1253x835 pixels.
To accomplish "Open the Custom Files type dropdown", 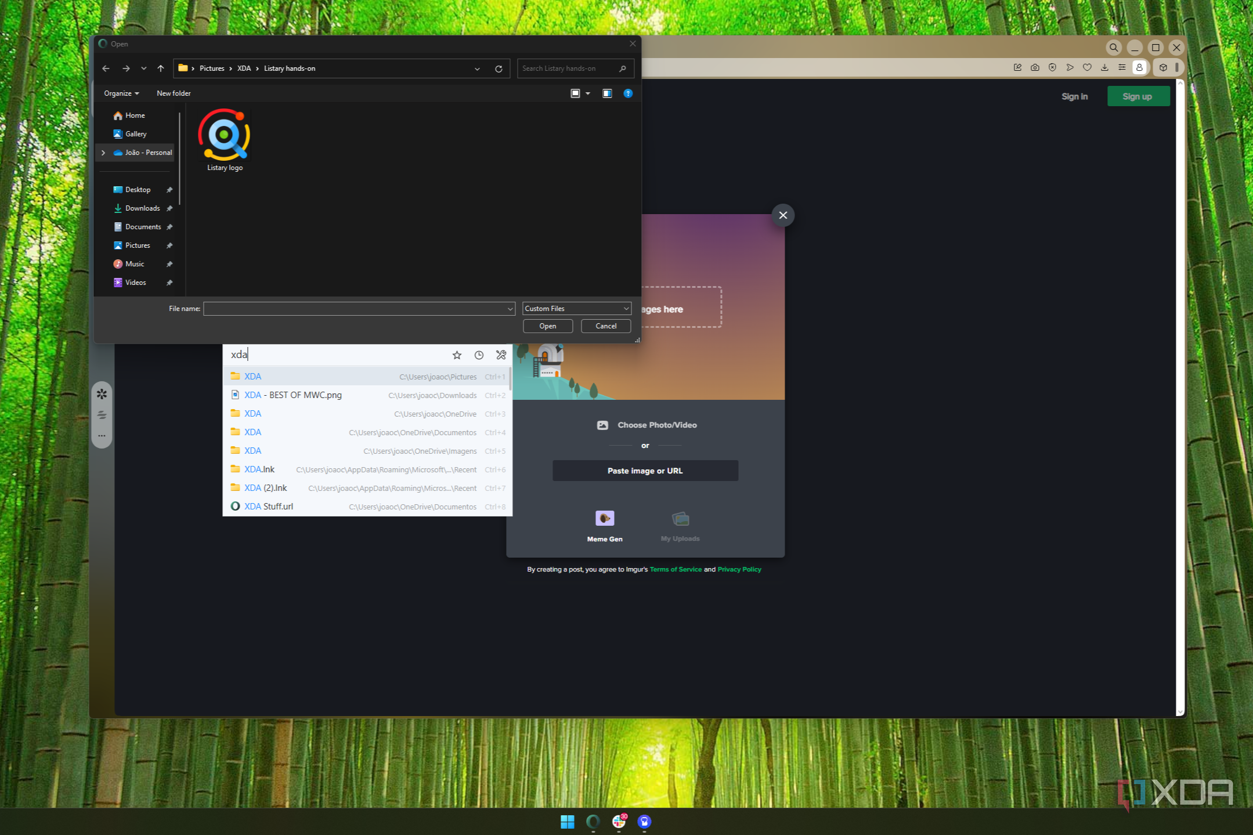I will point(576,309).
